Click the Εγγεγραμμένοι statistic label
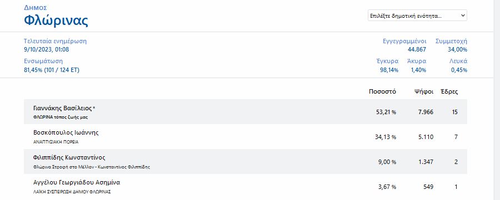The image size is (500, 200). pyautogui.click(x=404, y=42)
